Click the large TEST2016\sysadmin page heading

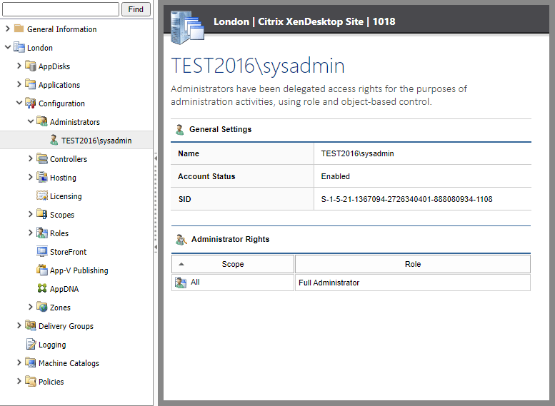pos(258,66)
